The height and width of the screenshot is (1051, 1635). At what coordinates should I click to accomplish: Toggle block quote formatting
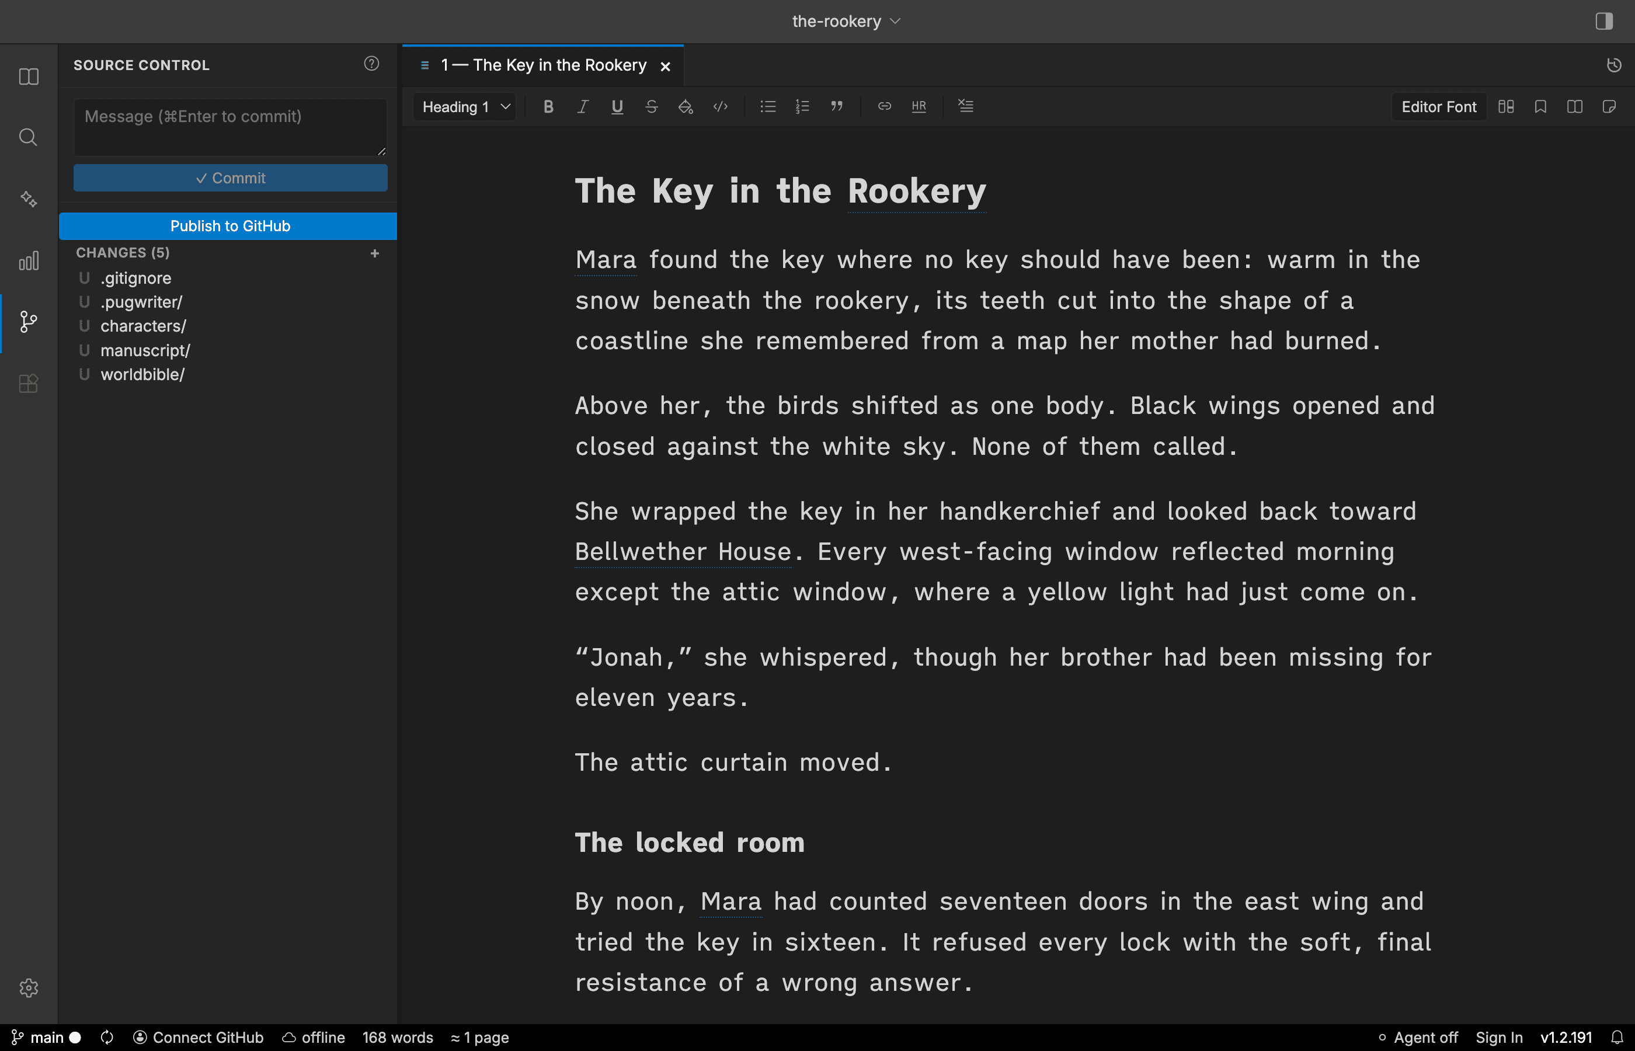[x=837, y=106]
